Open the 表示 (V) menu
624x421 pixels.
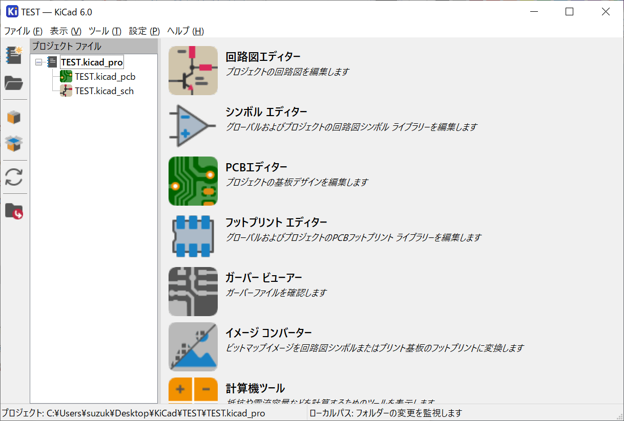[x=66, y=31]
